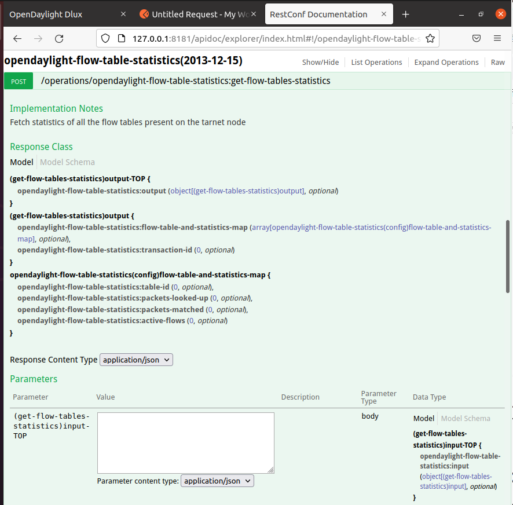Screen dimensions: 513x505
Task: Click 'body' parameter type cell
Action: pyautogui.click(x=370, y=416)
